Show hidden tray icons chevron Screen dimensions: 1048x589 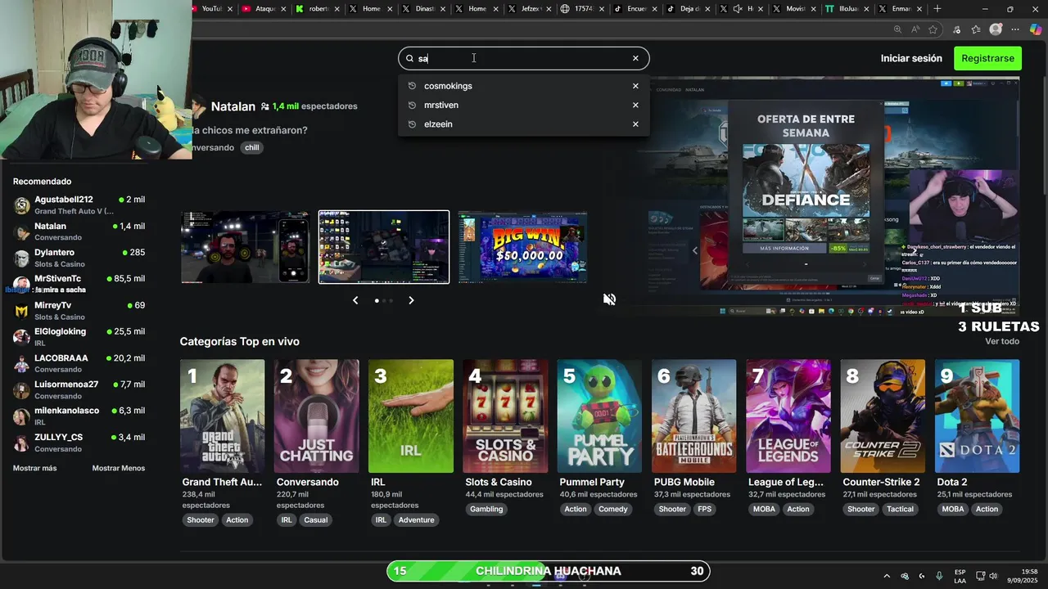coord(887,576)
